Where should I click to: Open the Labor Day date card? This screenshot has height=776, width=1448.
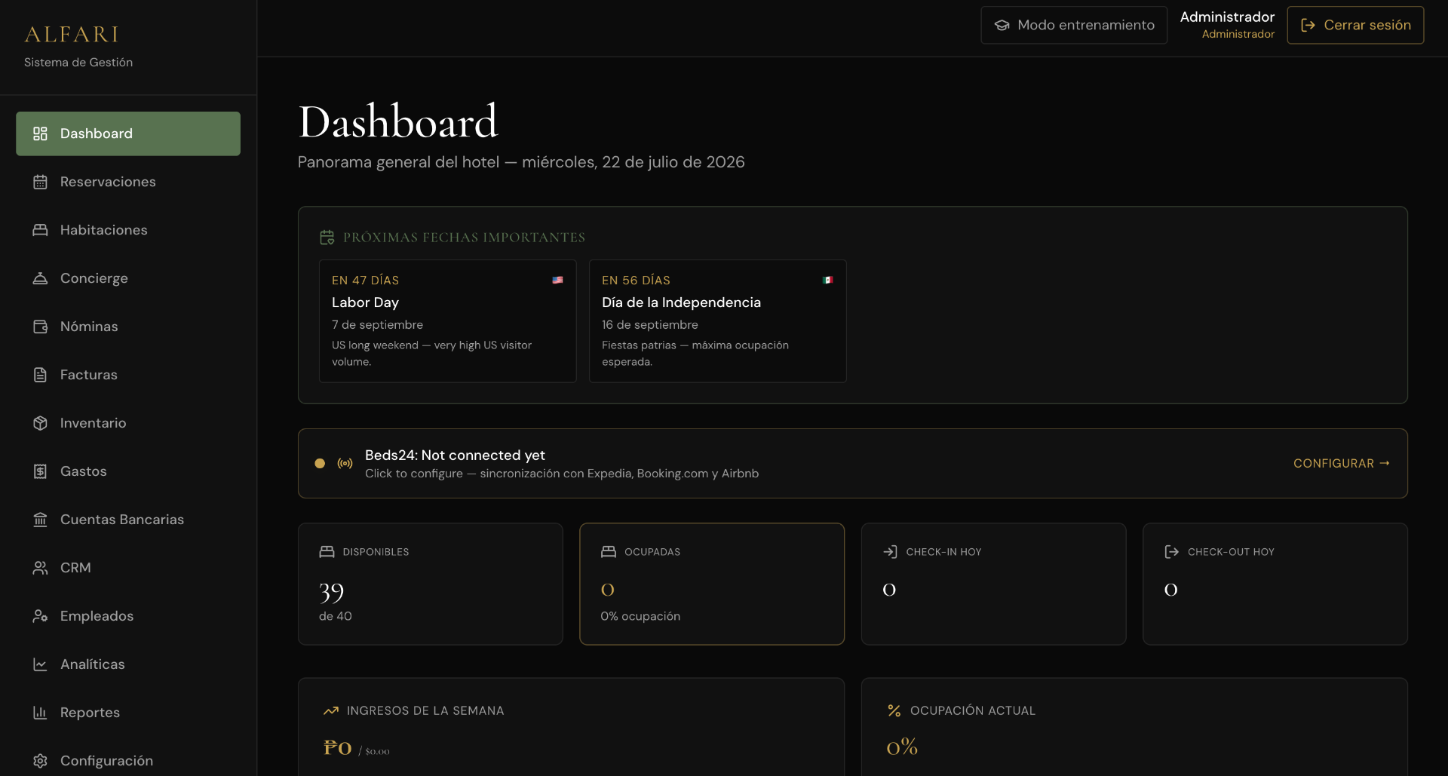pyautogui.click(x=448, y=321)
